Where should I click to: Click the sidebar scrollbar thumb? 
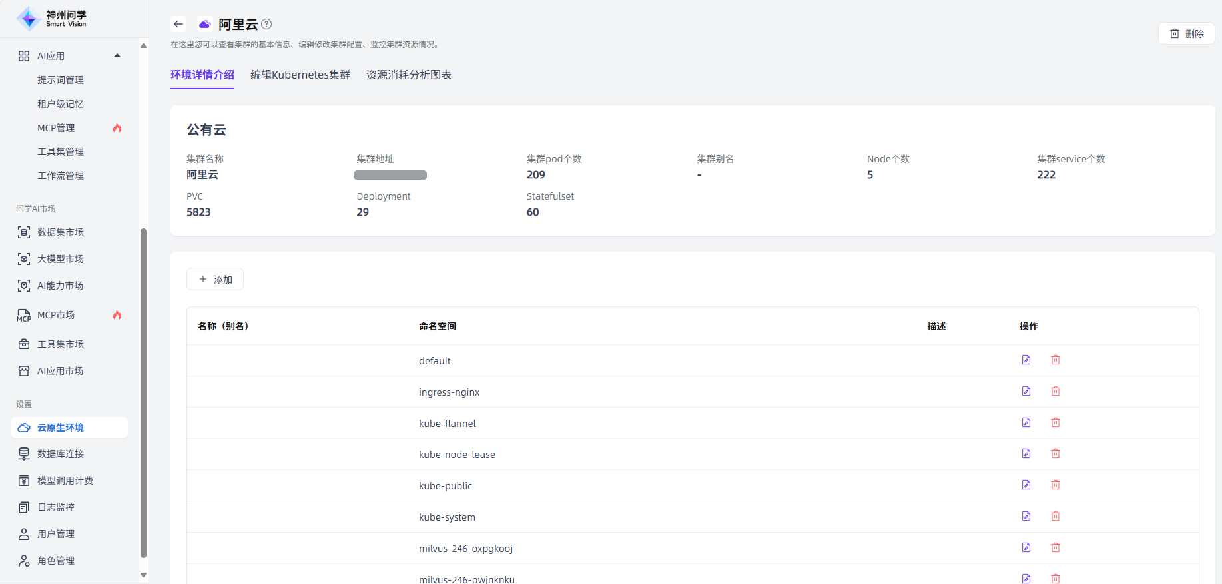click(143, 393)
